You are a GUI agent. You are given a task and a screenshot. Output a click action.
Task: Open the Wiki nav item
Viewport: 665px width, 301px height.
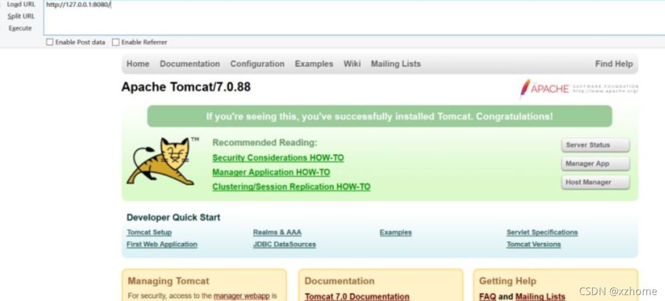coord(352,64)
